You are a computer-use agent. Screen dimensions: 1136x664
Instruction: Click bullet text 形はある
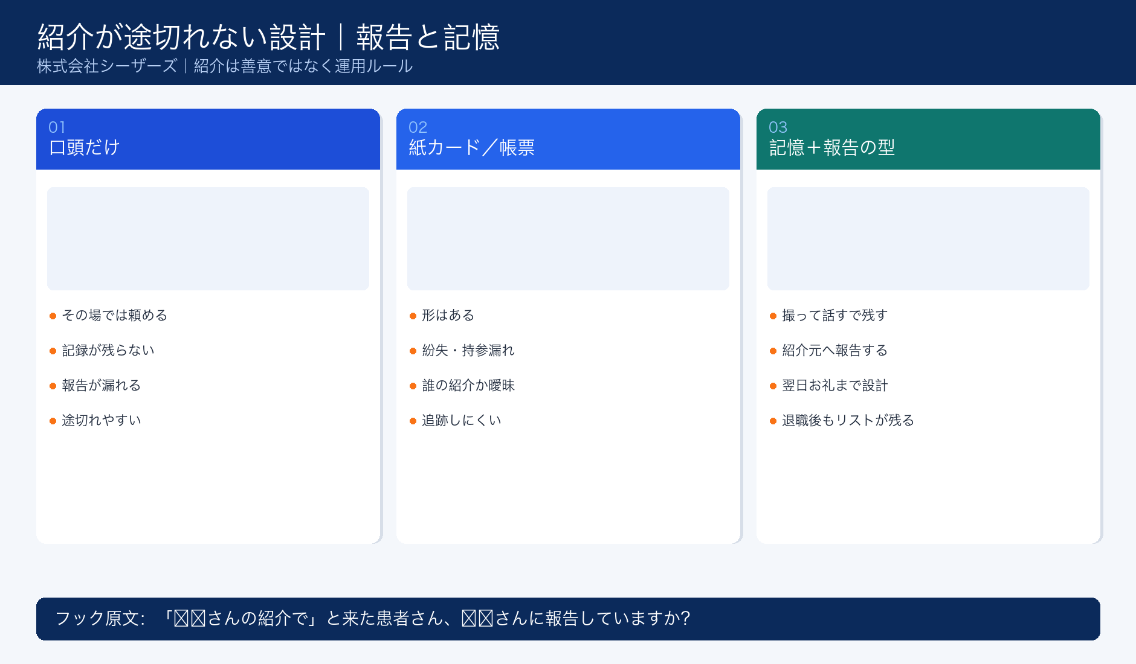(x=448, y=315)
